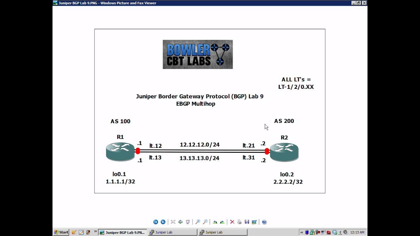
Task: Click the lo0.2 label under R2
Action: coord(287,175)
